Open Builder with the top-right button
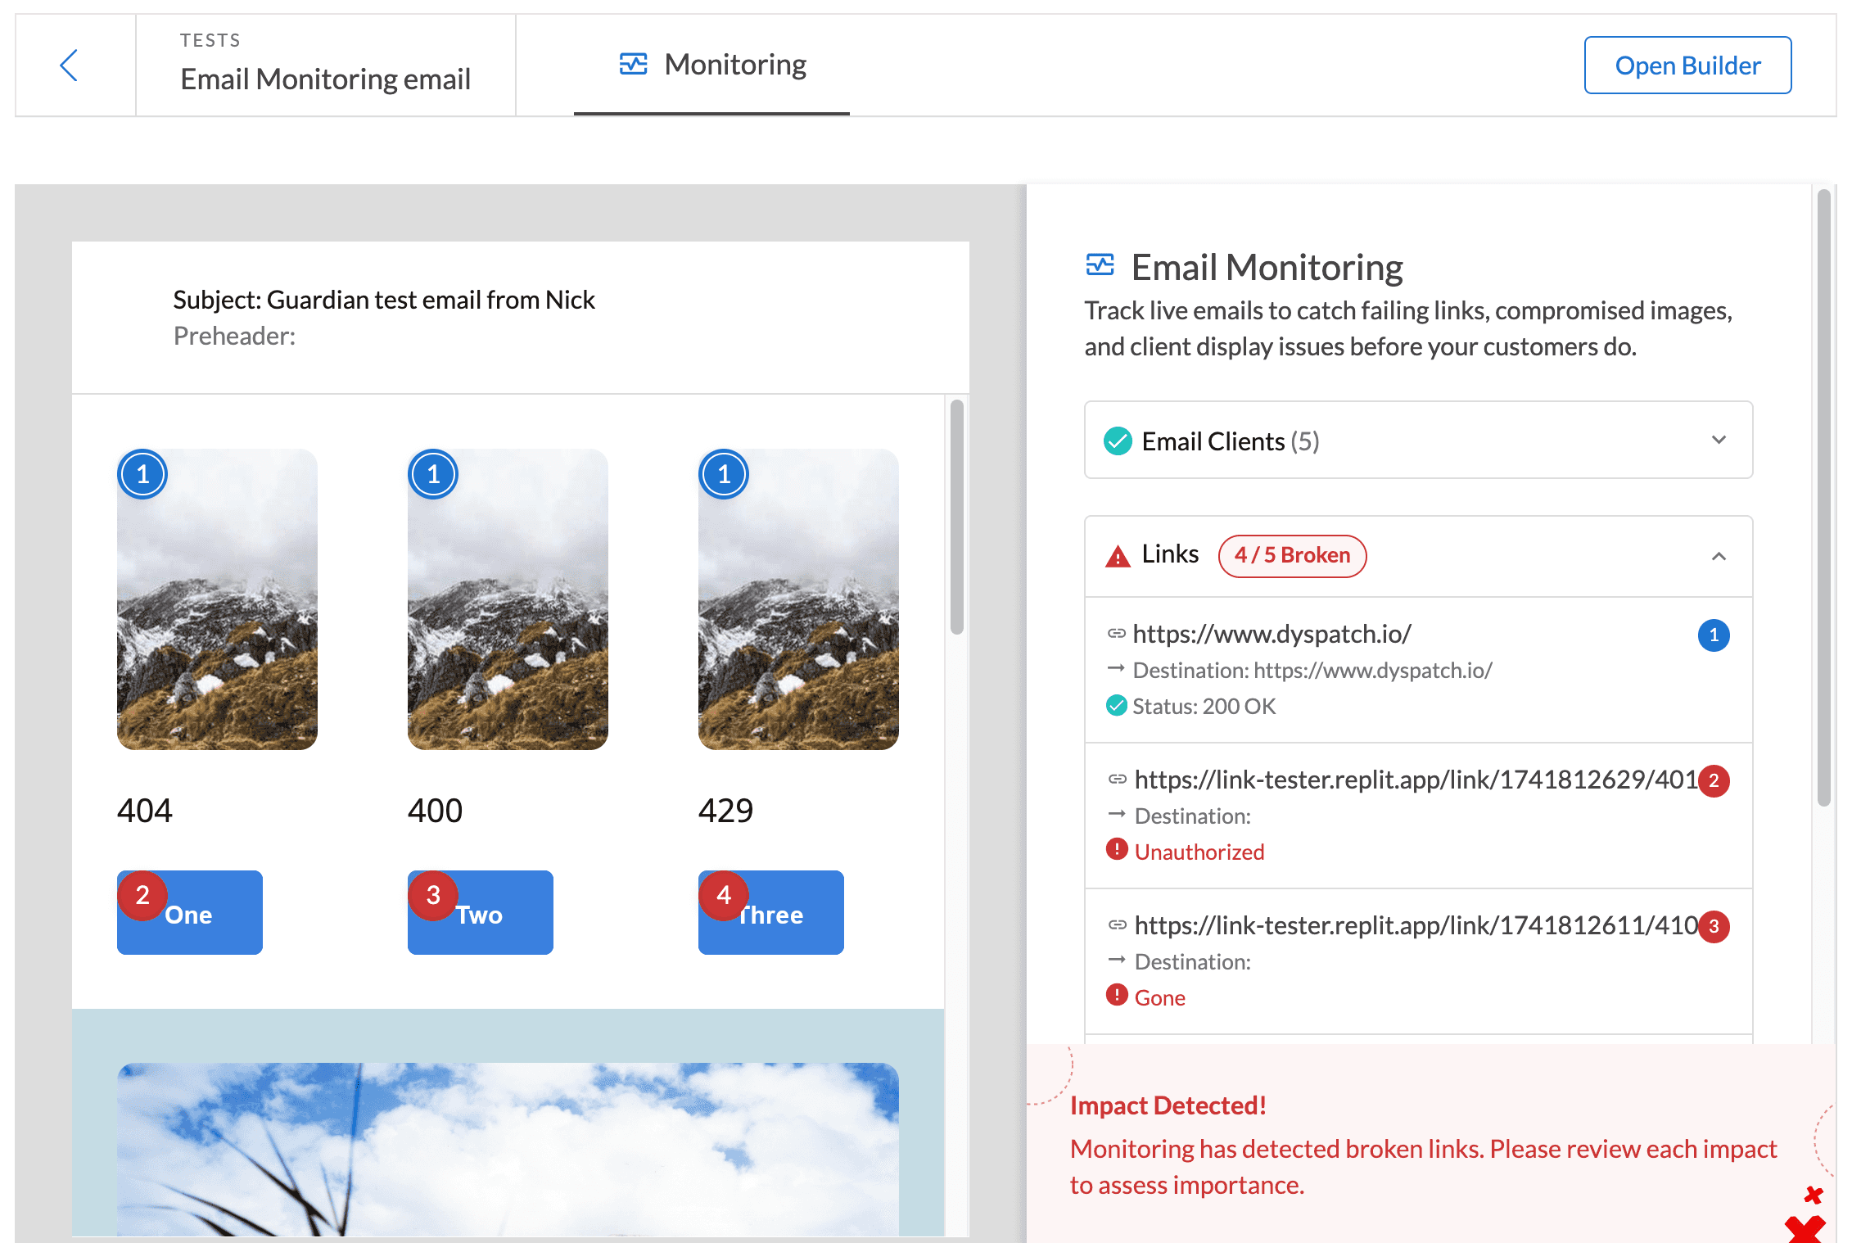Image resolution: width=1852 pixels, height=1243 pixels. pyautogui.click(x=1687, y=65)
